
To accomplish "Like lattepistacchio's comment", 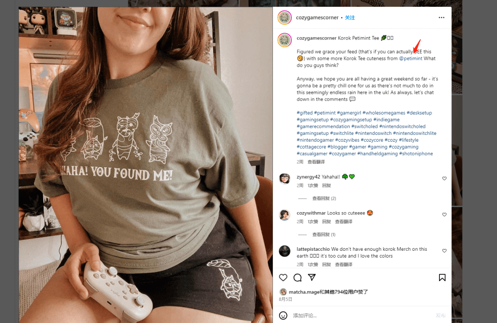I will pyautogui.click(x=444, y=251).
